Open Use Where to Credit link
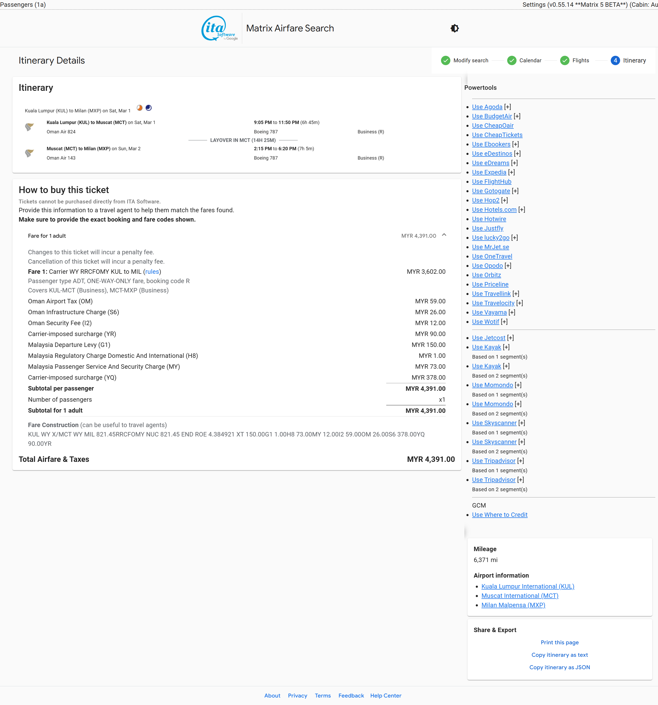 tap(499, 515)
